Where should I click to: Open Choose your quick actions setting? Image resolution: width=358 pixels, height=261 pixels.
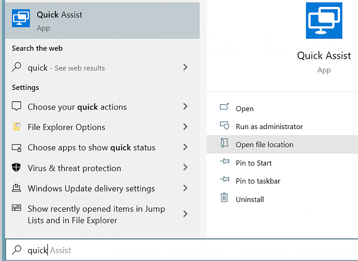point(102,107)
